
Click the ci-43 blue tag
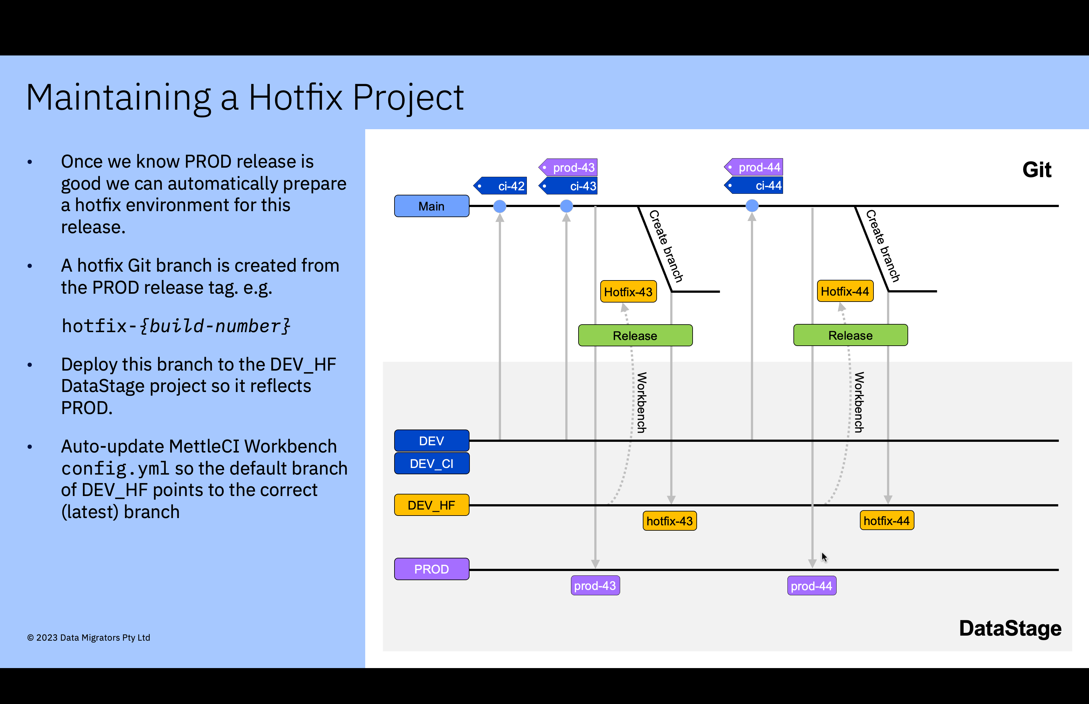(x=568, y=186)
